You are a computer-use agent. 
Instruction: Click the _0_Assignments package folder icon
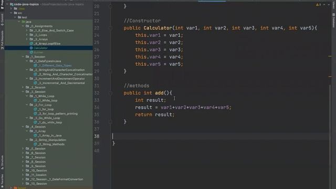(27, 26)
